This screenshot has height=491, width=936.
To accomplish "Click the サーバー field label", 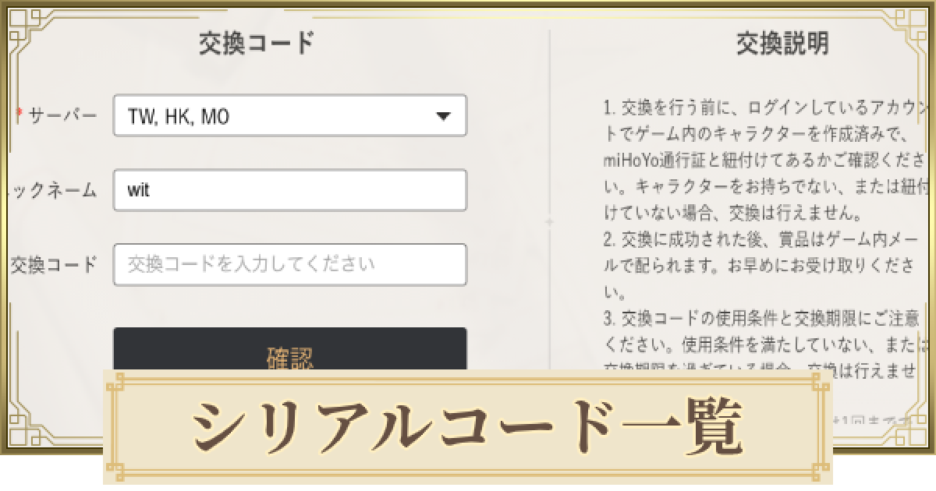I will pos(56,115).
